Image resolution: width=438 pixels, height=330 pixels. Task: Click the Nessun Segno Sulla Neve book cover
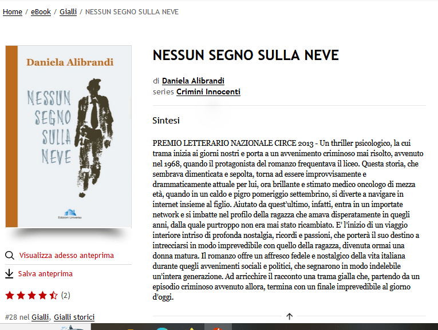[x=69, y=137]
